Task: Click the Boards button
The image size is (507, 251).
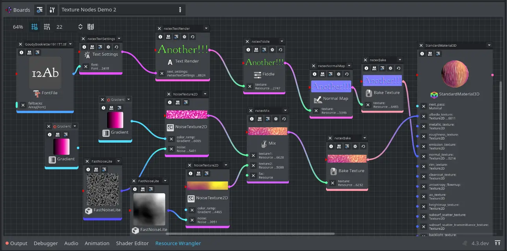Action: coord(18,10)
